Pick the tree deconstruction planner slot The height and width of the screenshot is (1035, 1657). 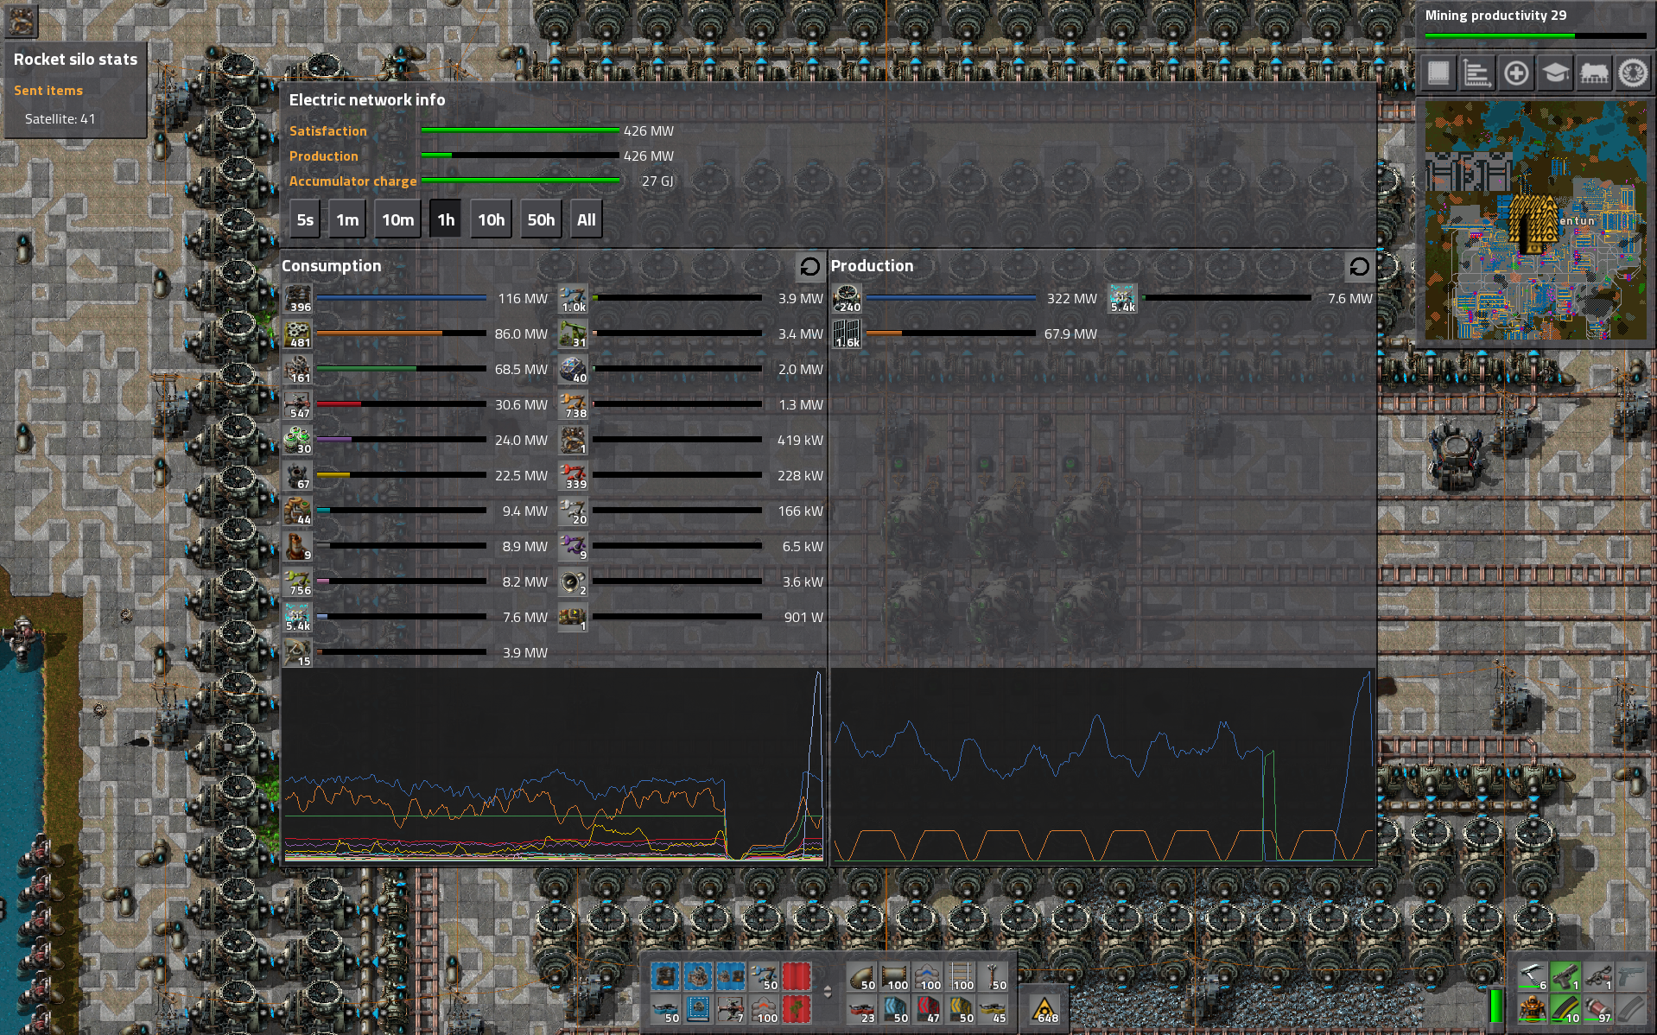click(797, 1010)
